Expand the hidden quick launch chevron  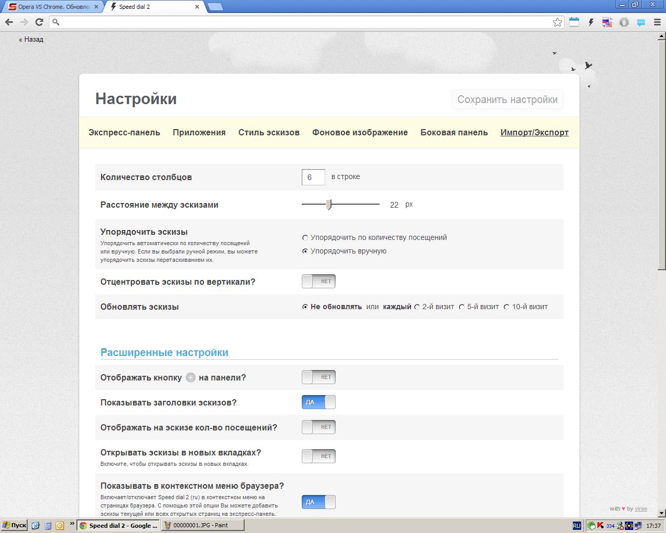pyautogui.click(x=72, y=525)
